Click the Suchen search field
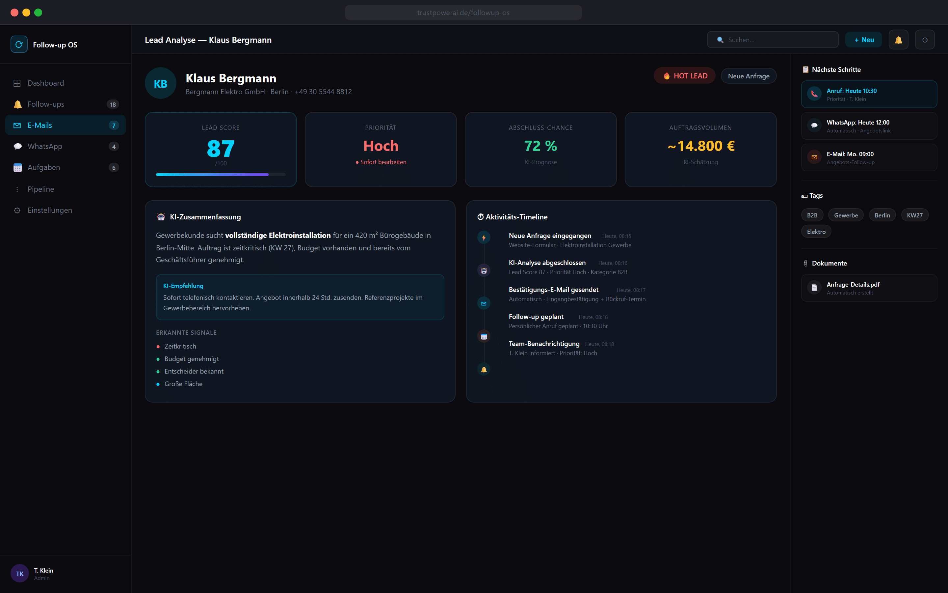The image size is (948, 593). pyautogui.click(x=773, y=40)
